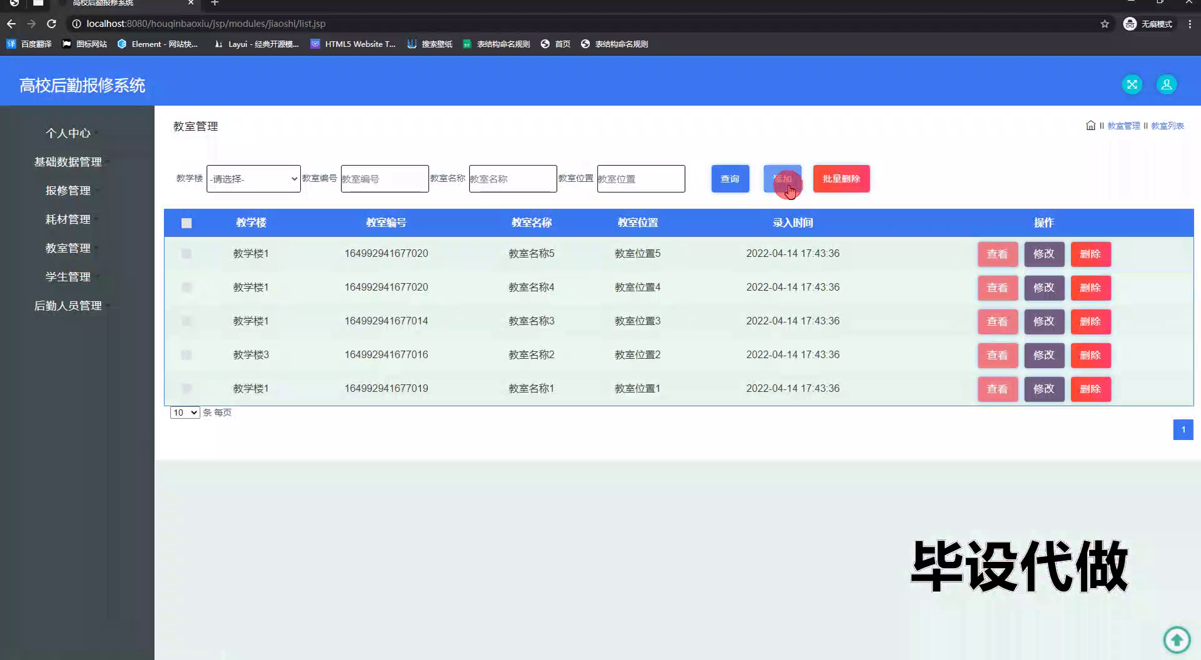
Task: Focus the 教室位置 input field
Action: pos(641,179)
